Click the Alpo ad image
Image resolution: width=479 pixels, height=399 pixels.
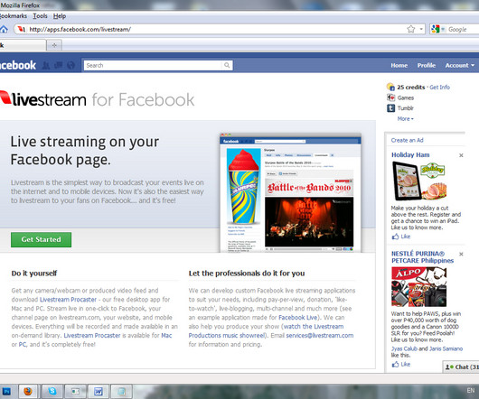(419, 287)
